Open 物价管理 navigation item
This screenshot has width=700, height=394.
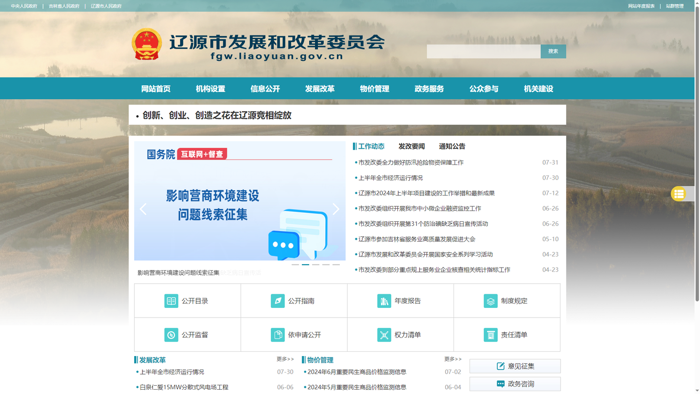374,89
